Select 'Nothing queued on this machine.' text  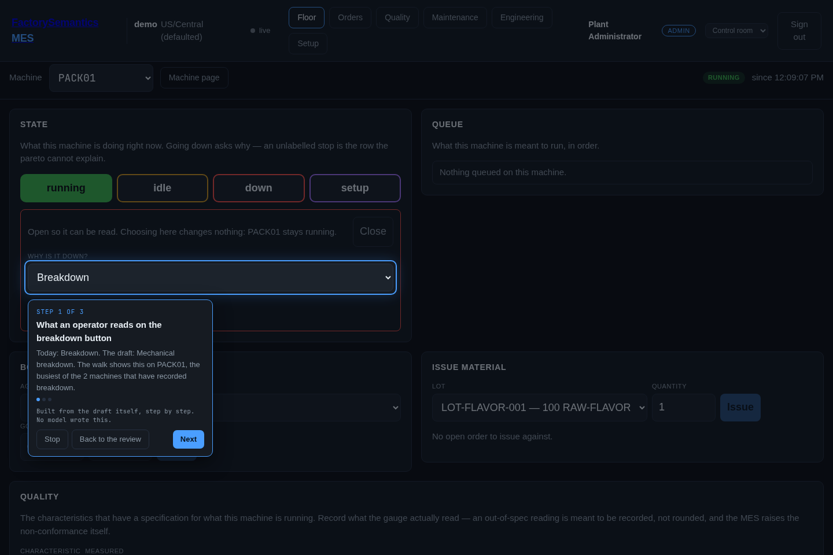(x=503, y=172)
